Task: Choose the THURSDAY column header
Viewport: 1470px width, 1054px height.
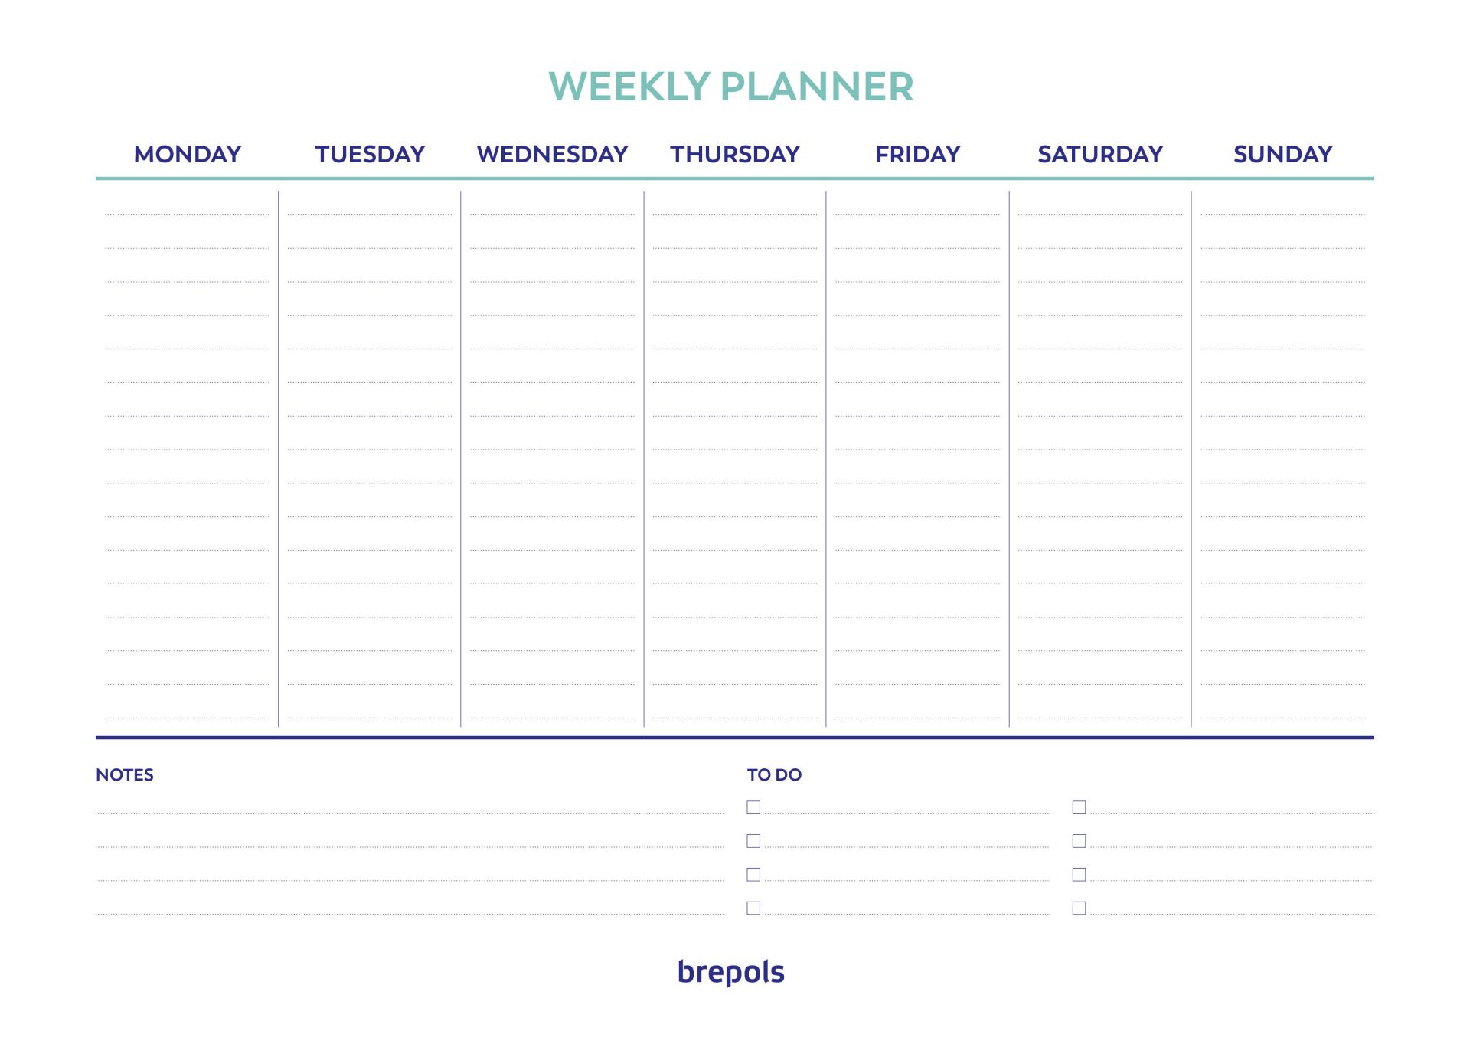Action: pyautogui.click(x=735, y=154)
